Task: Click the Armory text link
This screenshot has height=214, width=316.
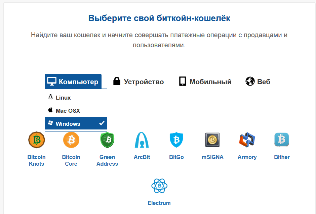Action: pos(247,157)
